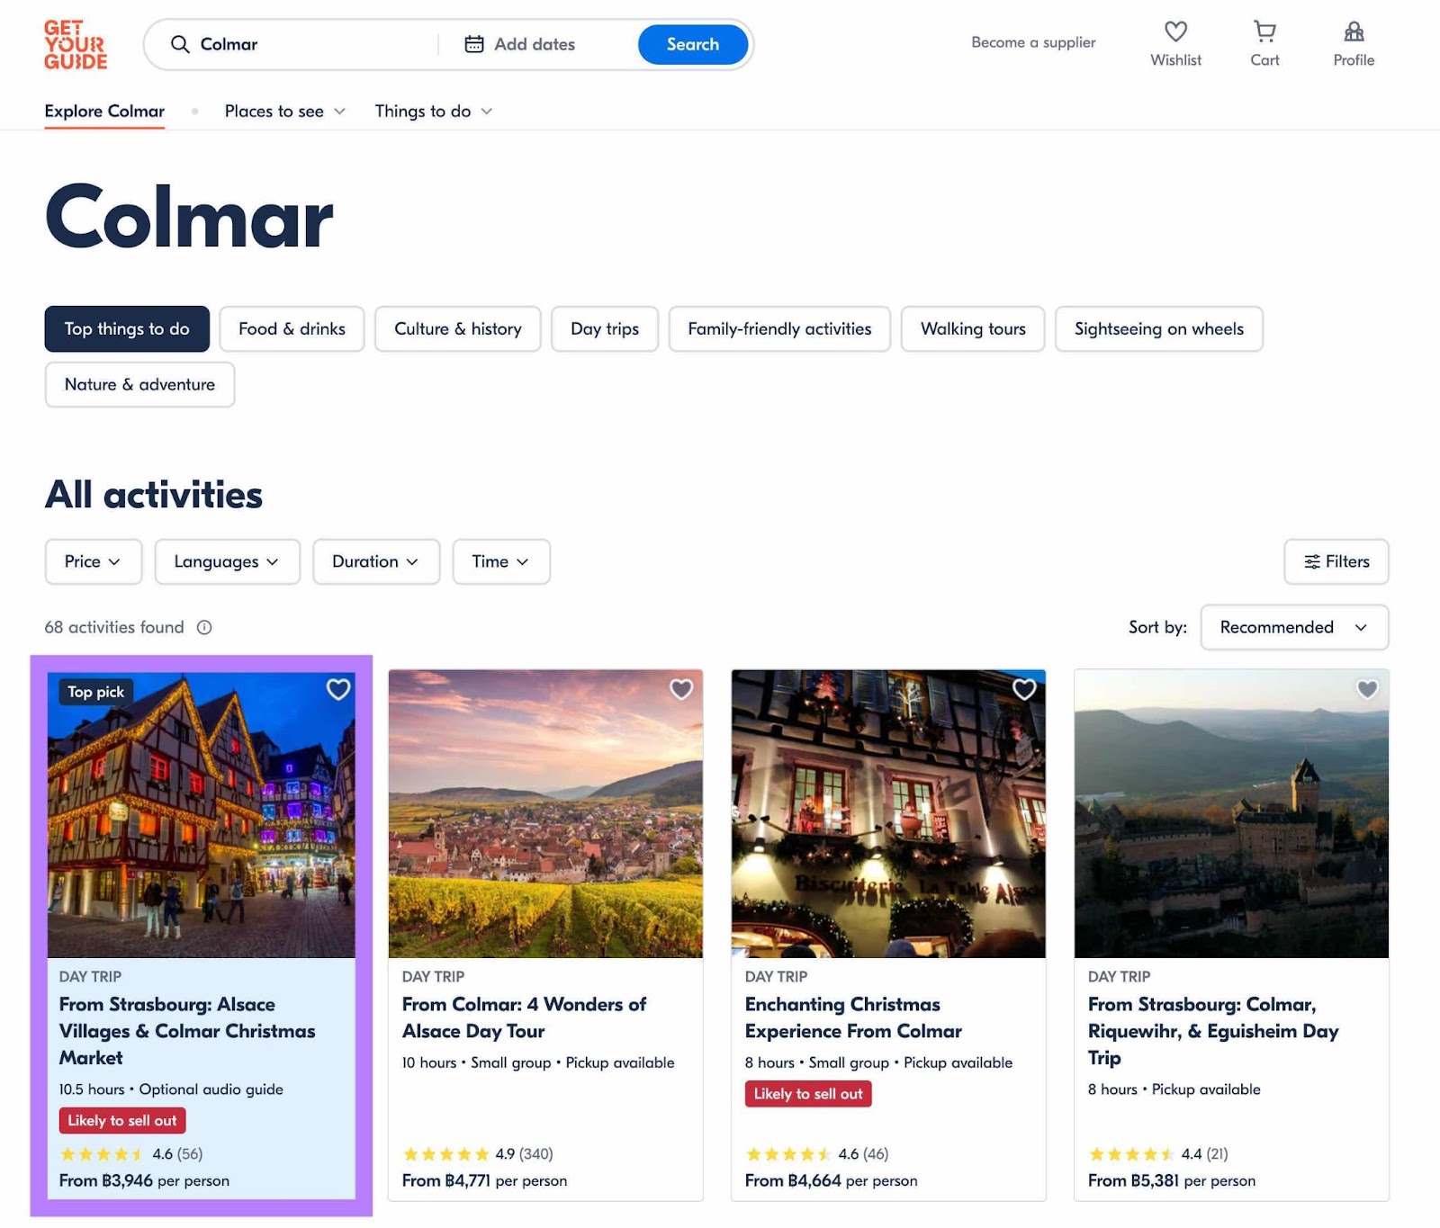Image resolution: width=1440 pixels, height=1228 pixels.
Task: Follow the Become a supplier link
Action: click(1033, 42)
